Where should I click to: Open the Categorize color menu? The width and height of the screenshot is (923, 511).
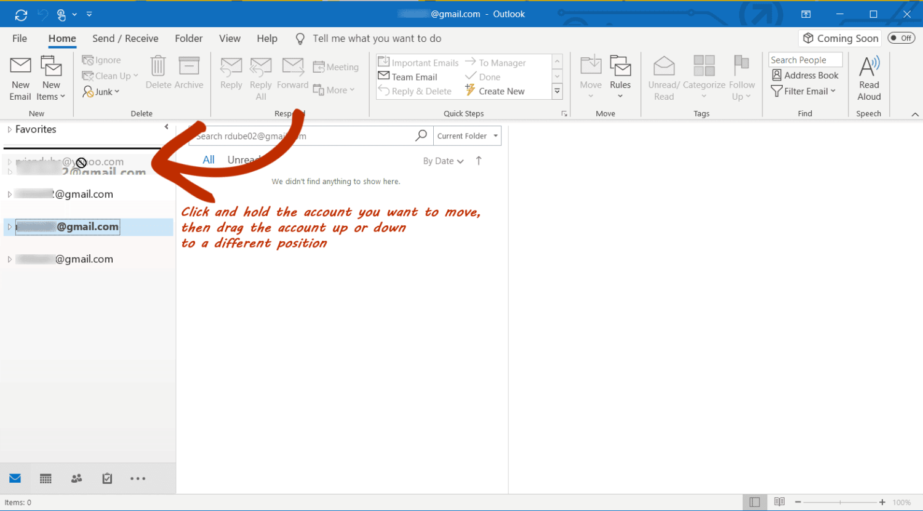(704, 76)
